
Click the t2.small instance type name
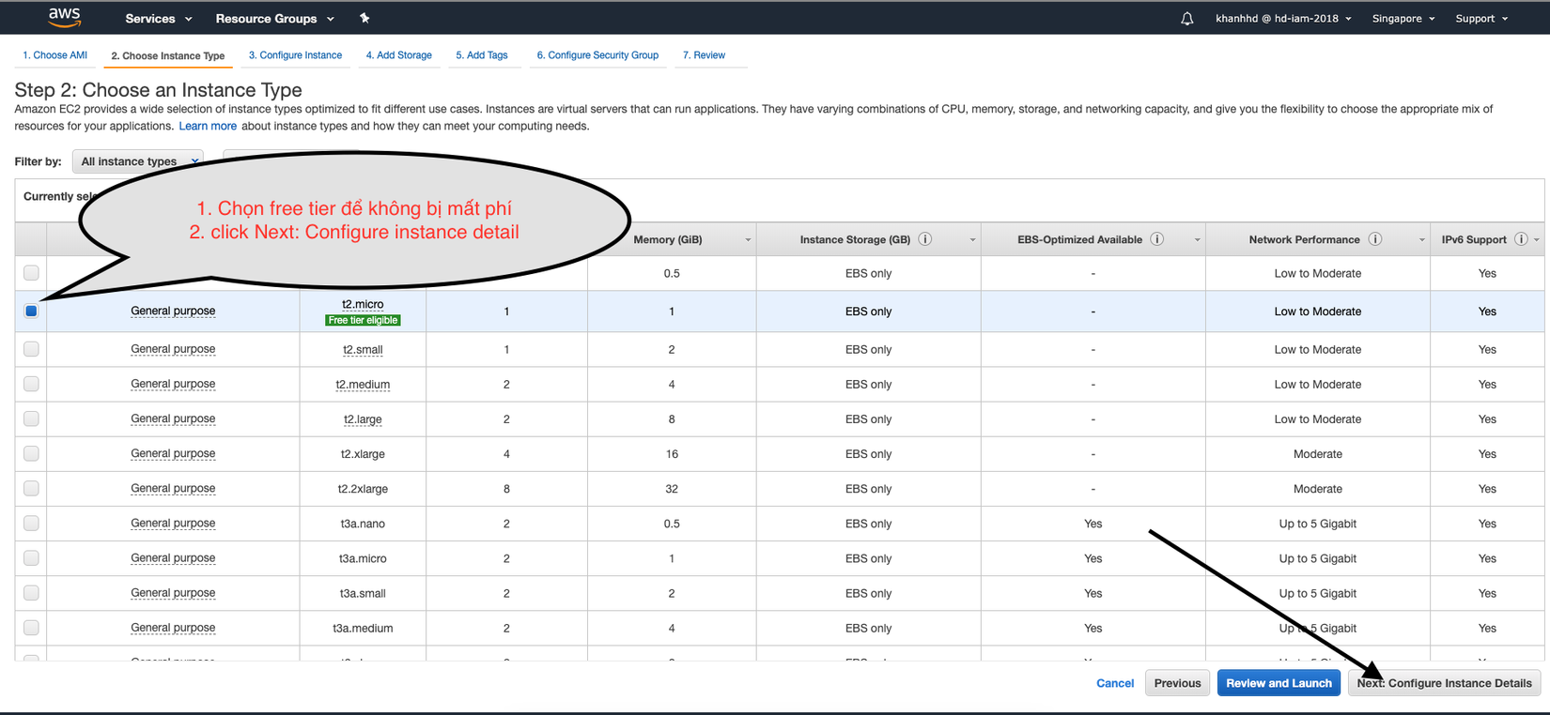363,349
